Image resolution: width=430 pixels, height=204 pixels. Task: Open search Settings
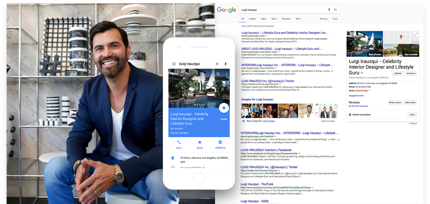323,19
